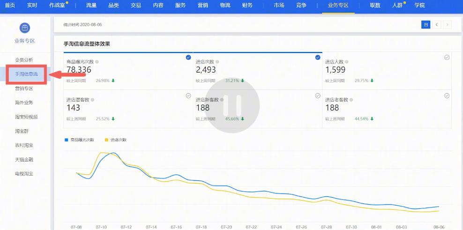The width and height of the screenshot is (463, 230).
Task: Click the 手淘信息流整体效果 section title
Action: tap(87, 44)
